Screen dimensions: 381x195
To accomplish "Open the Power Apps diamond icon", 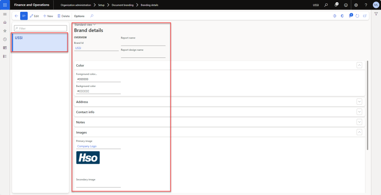I will point(335,16).
